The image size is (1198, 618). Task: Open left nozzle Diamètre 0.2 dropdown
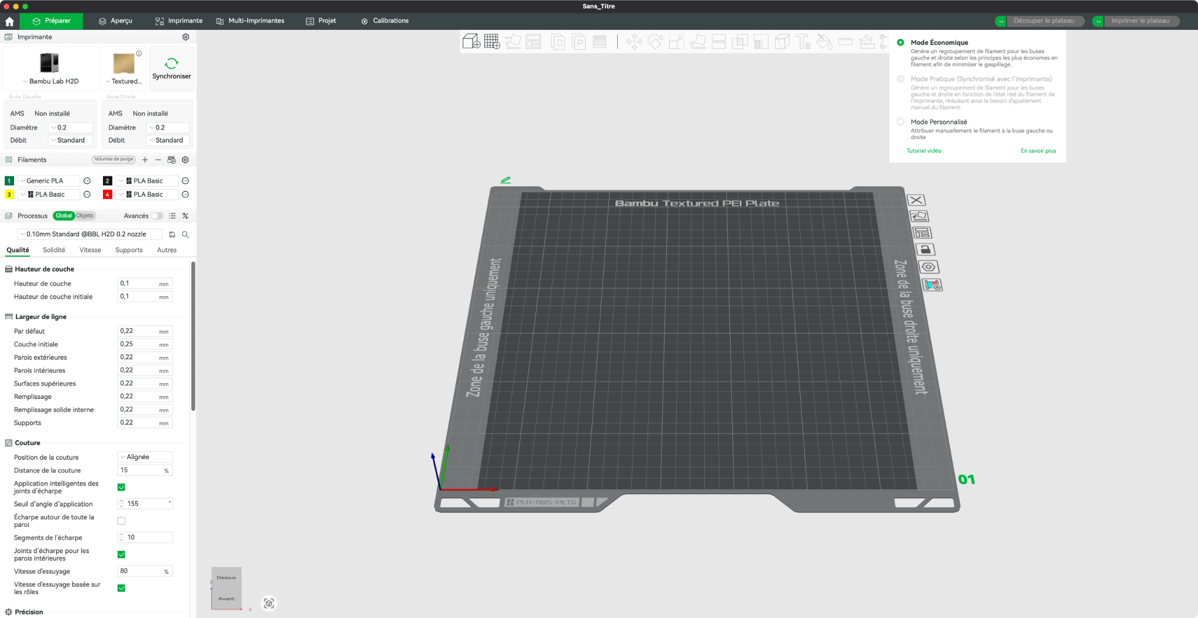click(71, 127)
